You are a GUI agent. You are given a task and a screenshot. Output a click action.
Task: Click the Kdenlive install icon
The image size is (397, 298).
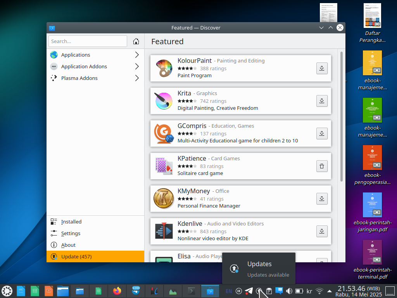pyautogui.click(x=322, y=231)
